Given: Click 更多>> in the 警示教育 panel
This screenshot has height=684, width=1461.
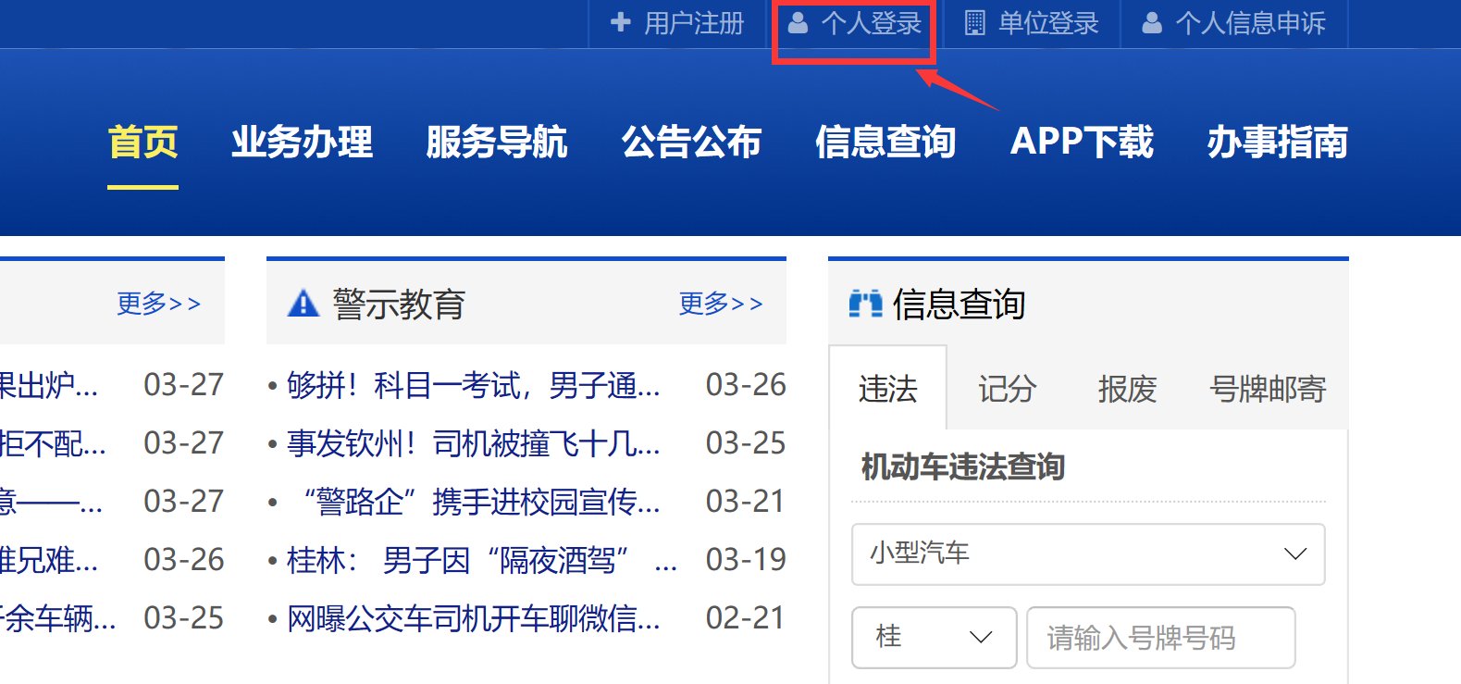Looking at the screenshot, I should [721, 304].
